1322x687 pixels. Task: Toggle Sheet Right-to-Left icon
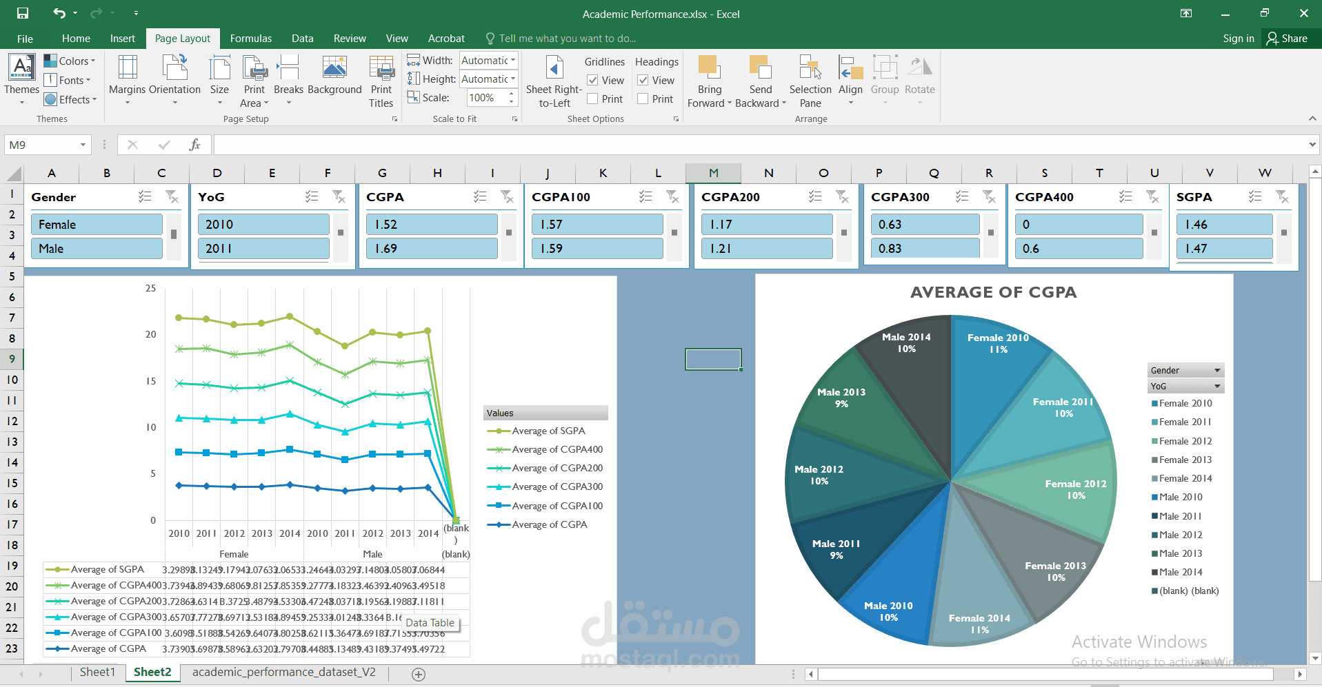click(554, 68)
